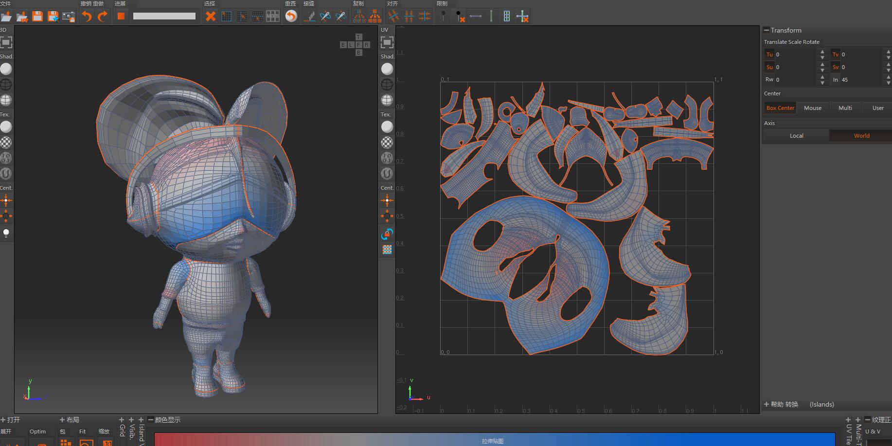Viewport: 892px width, 446px height.
Task: Collapse the 纹理正 panel
Action: point(868,420)
